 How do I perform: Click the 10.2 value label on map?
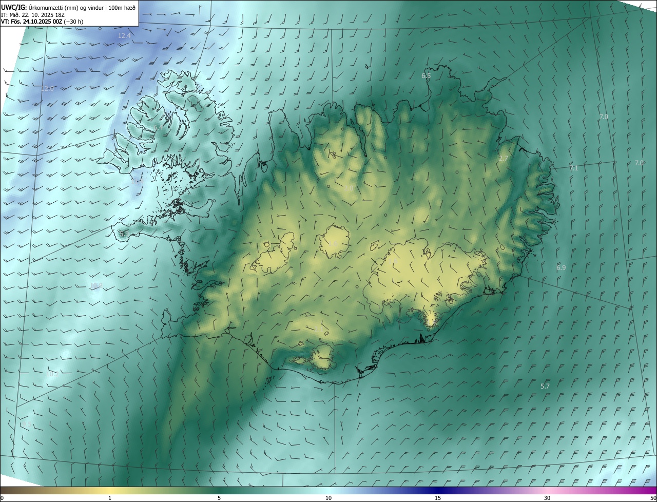(52, 374)
